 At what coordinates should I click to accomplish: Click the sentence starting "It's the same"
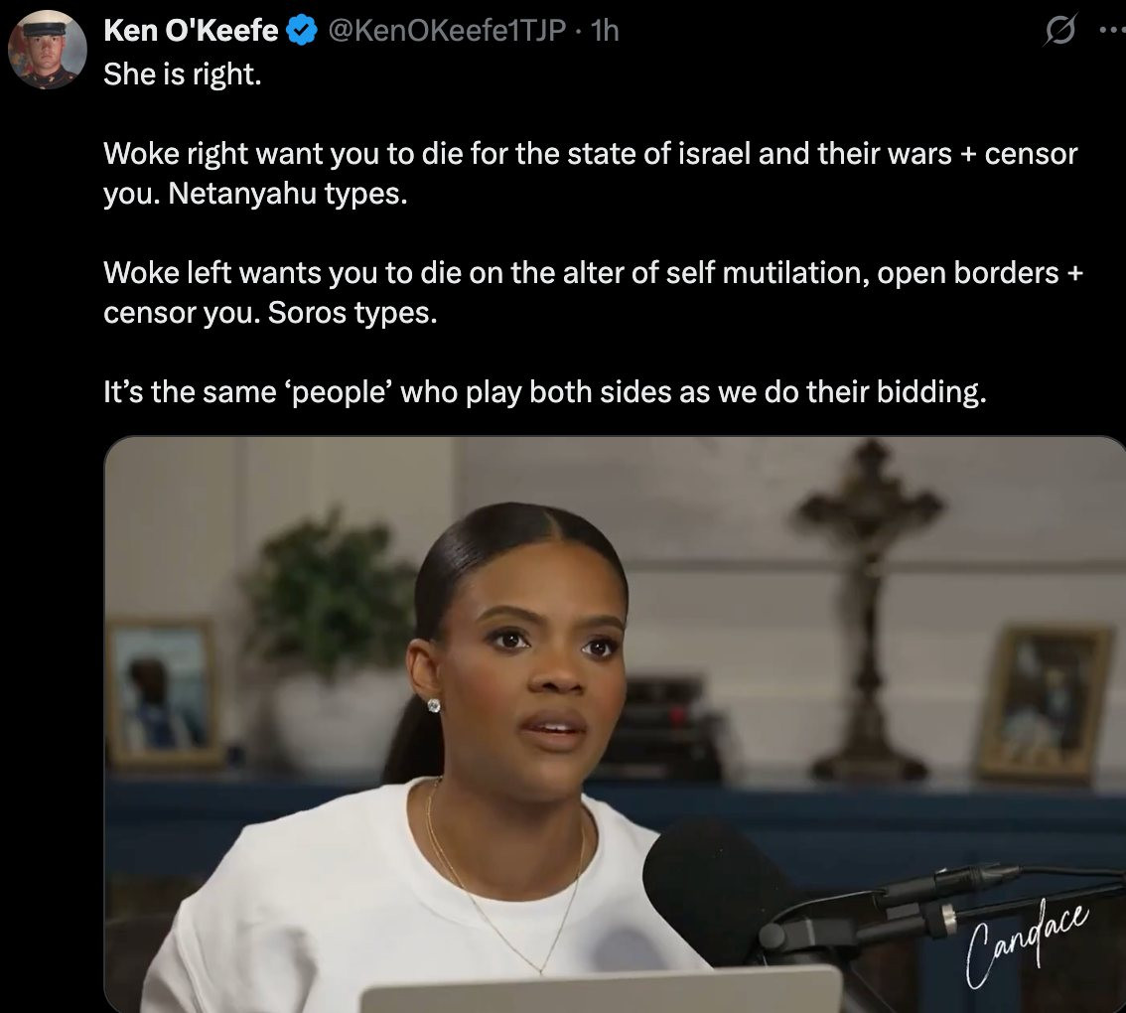tap(544, 391)
